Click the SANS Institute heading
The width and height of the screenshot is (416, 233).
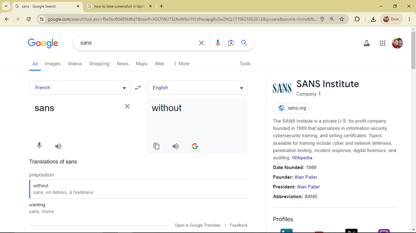pyautogui.click(x=328, y=84)
